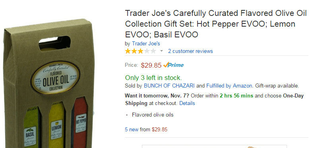Click the Flavored olive oils bullet item
This screenshot has height=148, width=318.
(153, 115)
